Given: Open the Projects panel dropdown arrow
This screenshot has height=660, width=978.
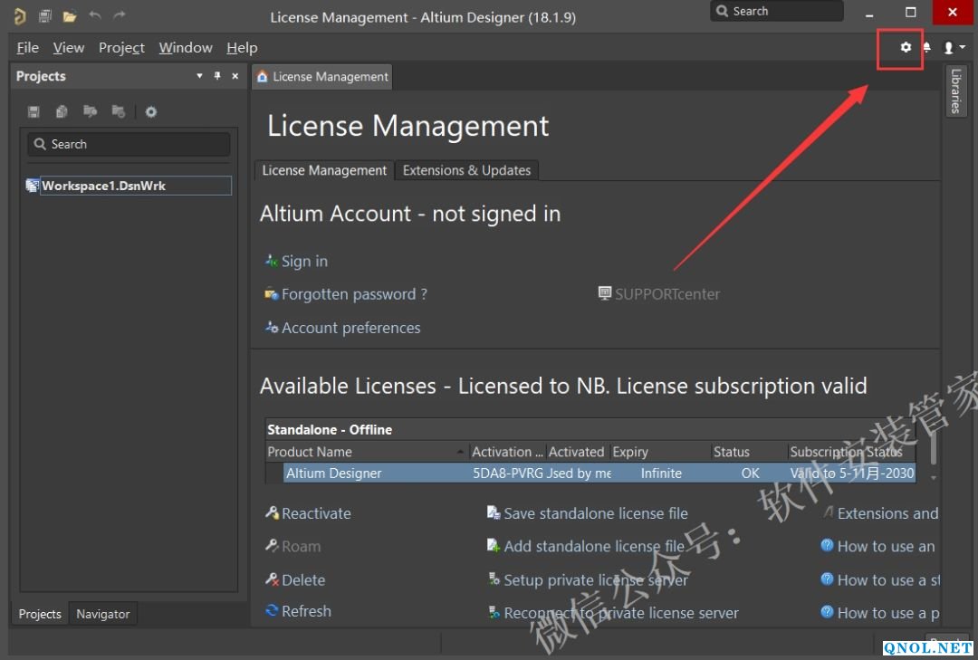Looking at the screenshot, I should pyautogui.click(x=199, y=76).
